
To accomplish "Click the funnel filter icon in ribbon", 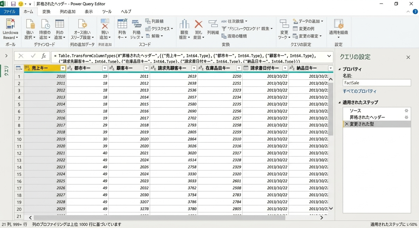I will point(224,29).
